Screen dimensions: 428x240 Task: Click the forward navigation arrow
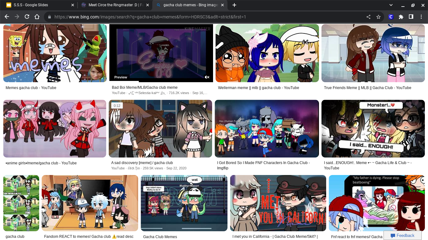pyautogui.click(x=17, y=17)
